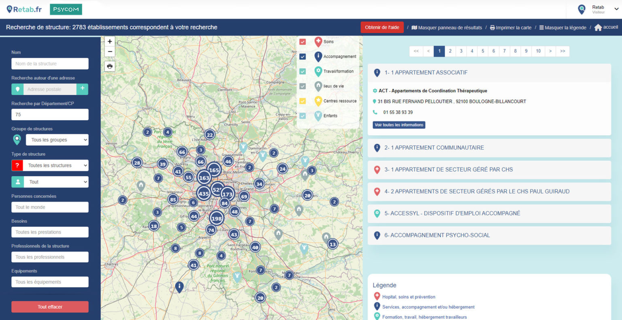The height and width of the screenshot is (320, 622).
Task: Click the Tout effacer button
Action: pos(50,307)
